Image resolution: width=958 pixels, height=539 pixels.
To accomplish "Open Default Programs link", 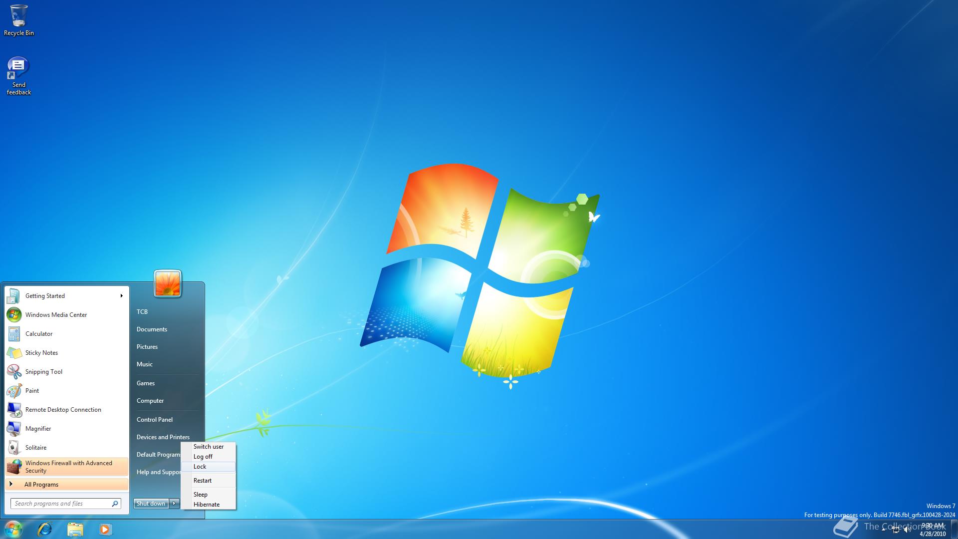I will pyautogui.click(x=158, y=455).
